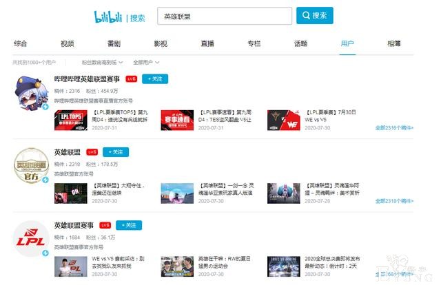Screen dimensions: 441x285
Task: Open 【英雄联盟】大招守住 video title
Action: 119,189
